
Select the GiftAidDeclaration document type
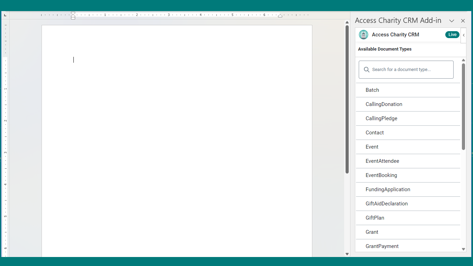[x=408, y=204]
